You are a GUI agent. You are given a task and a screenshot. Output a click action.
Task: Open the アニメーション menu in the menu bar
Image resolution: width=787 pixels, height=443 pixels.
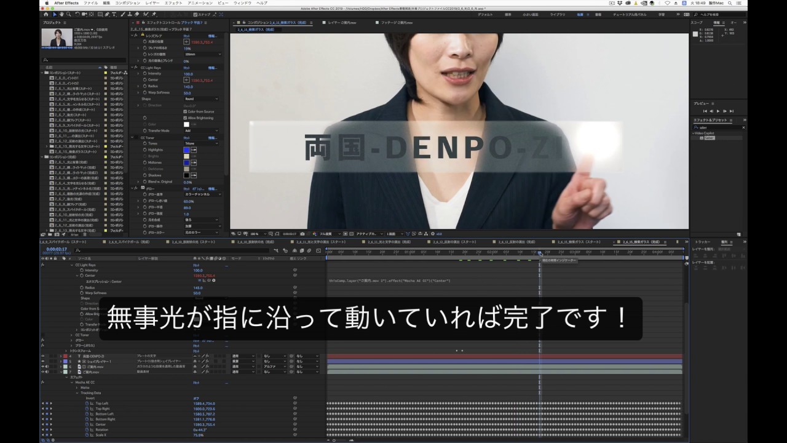(x=200, y=3)
